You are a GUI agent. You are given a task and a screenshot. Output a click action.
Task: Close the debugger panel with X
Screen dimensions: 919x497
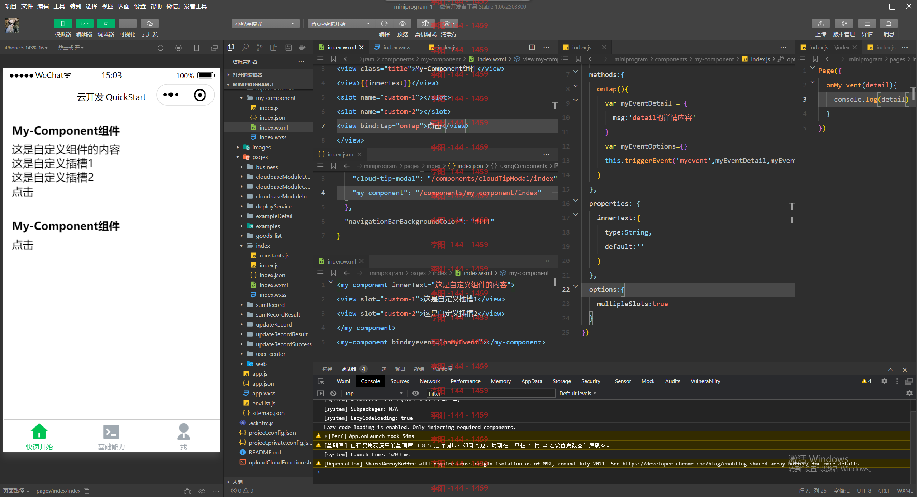coord(905,370)
